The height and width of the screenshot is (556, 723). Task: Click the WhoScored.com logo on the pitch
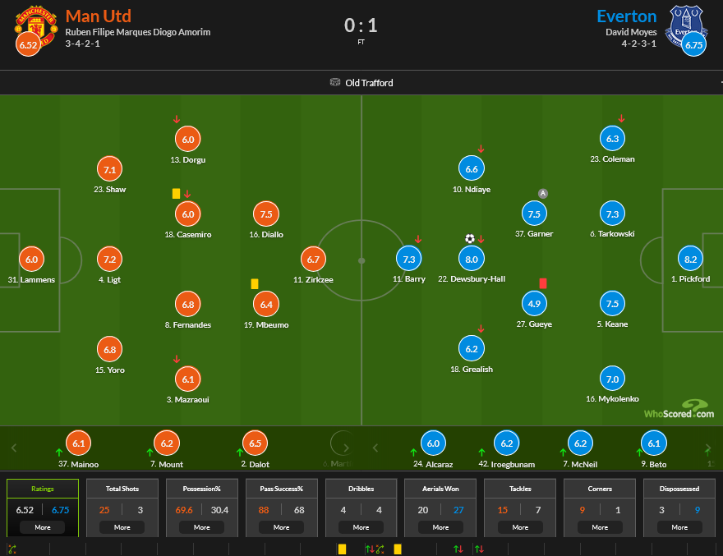679,409
